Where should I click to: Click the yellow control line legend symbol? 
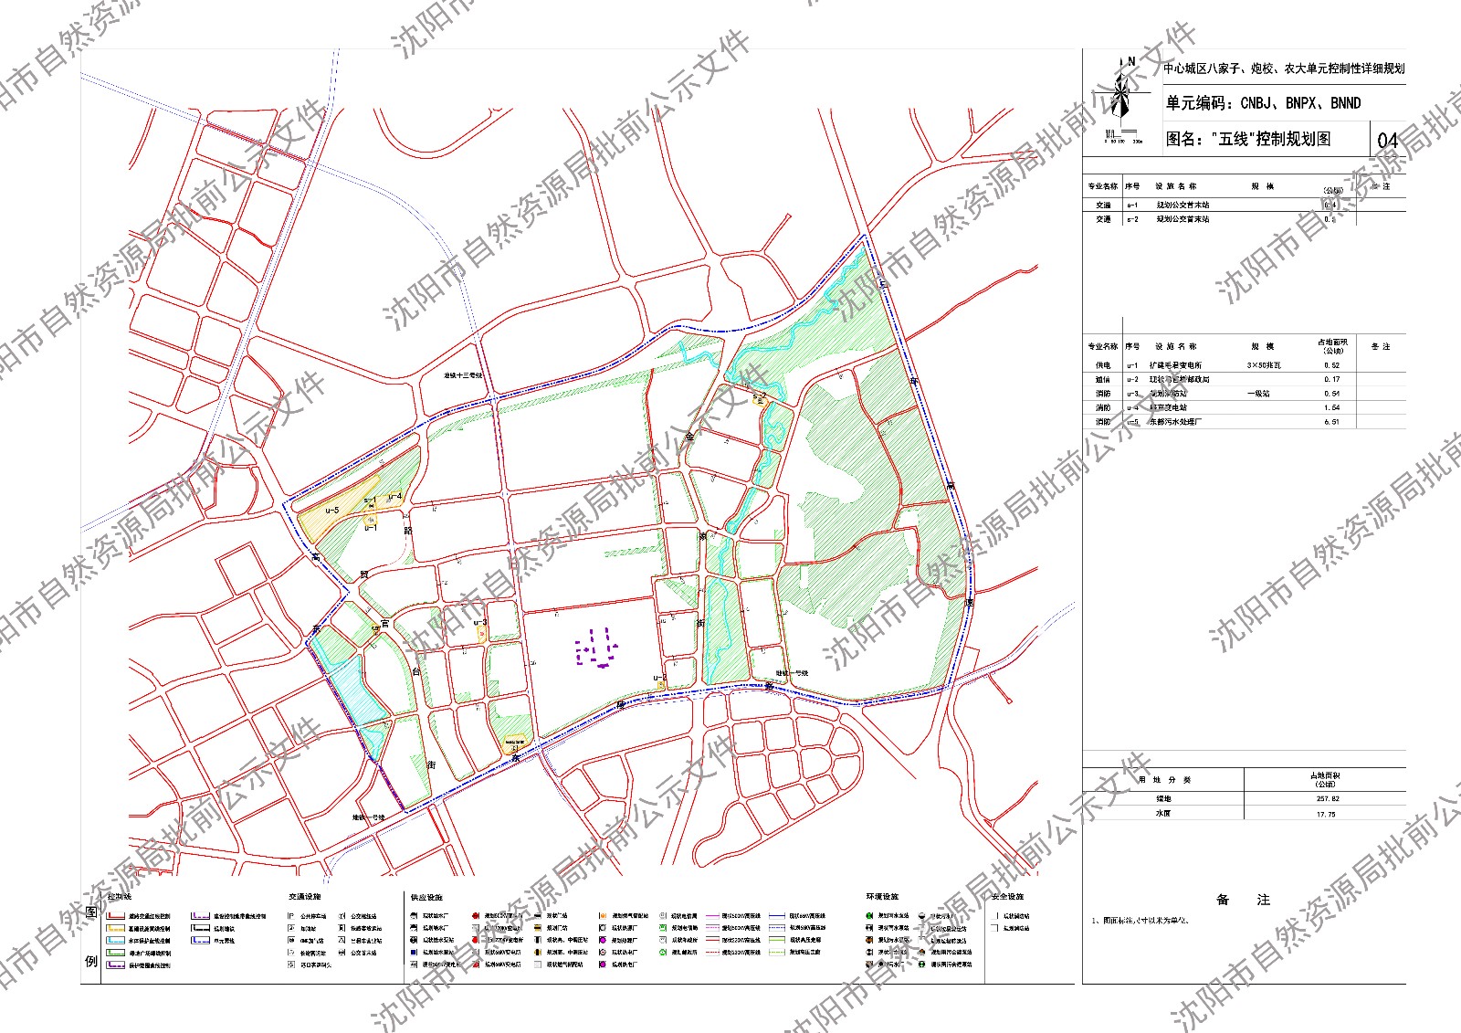[116, 929]
